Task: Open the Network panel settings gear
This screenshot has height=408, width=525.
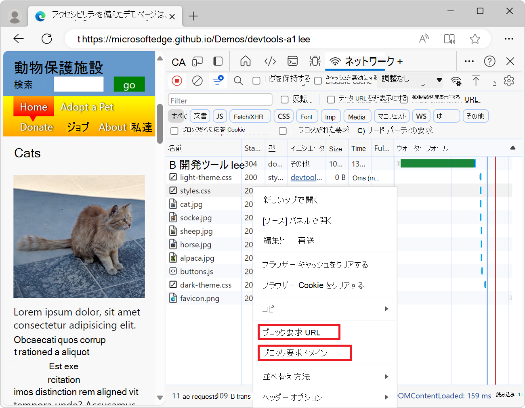Action: pos(509,81)
